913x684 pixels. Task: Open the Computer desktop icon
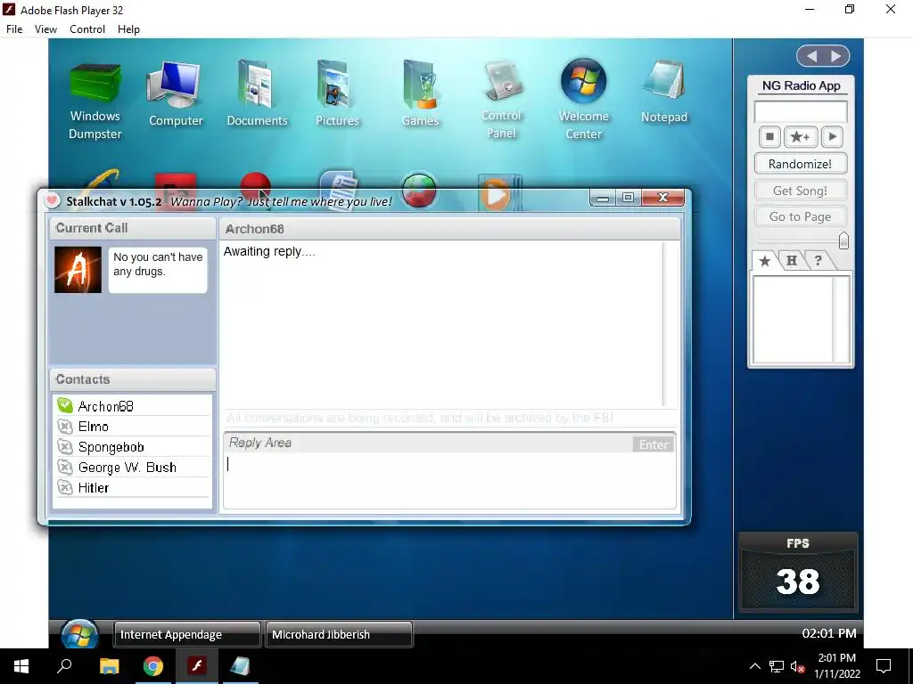click(176, 94)
